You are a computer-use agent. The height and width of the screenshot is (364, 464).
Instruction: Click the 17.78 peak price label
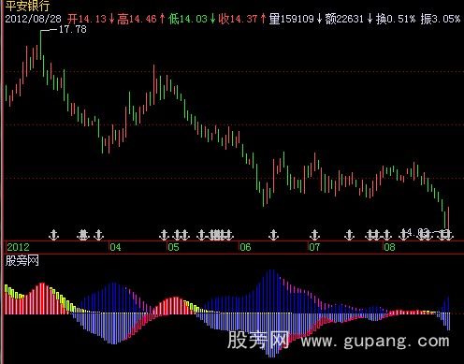click(x=72, y=30)
